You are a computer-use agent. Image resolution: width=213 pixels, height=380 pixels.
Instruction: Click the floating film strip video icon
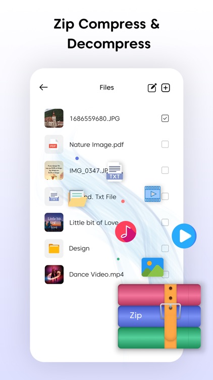pyautogui.click(x=152, y=194)
